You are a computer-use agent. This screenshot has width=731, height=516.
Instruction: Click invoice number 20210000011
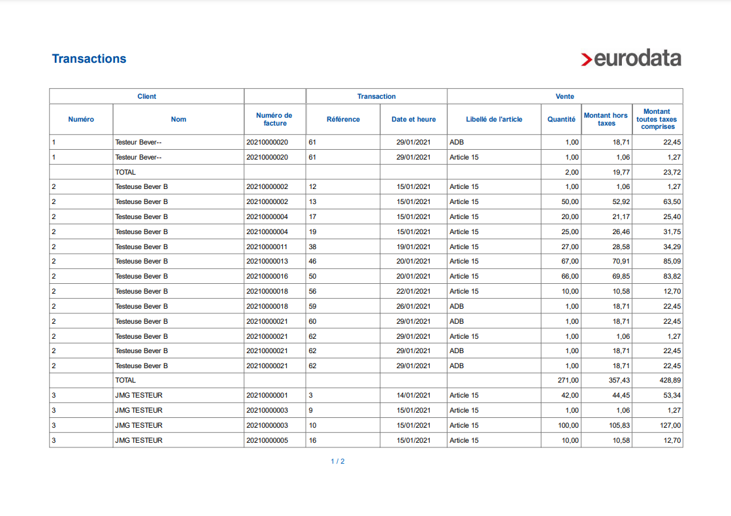tap(267, 247)
